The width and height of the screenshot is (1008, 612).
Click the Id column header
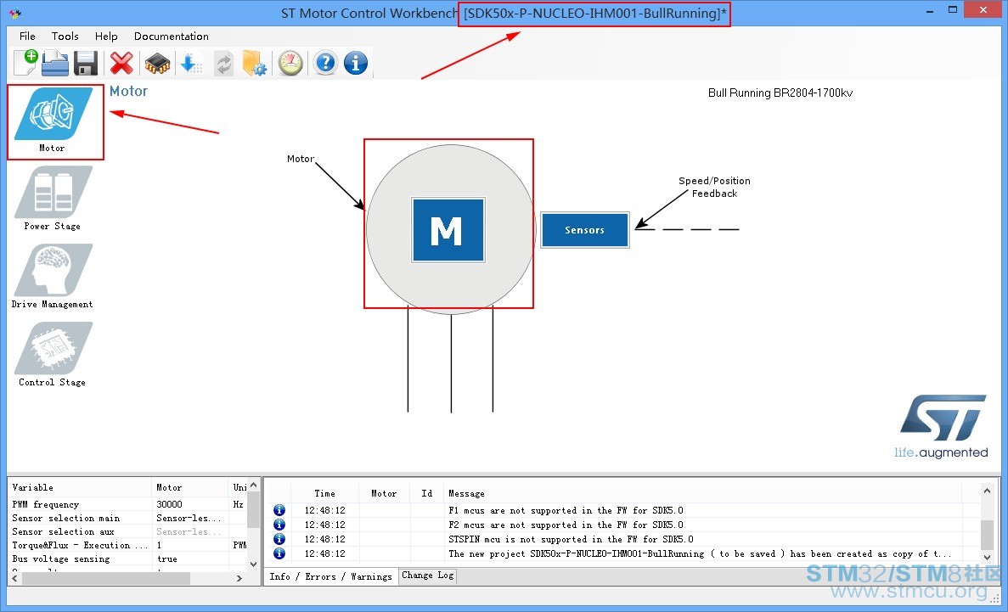point(427,493)
